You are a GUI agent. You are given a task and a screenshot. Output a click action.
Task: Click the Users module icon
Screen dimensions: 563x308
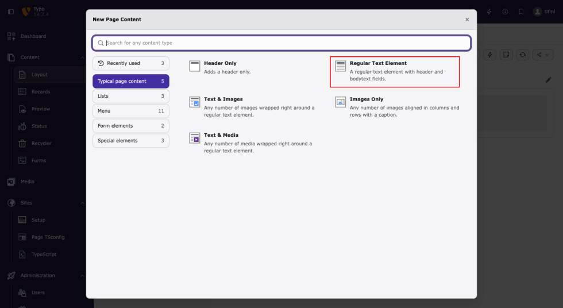22,292
